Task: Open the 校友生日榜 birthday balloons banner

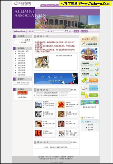Action: (x=90, y=103)
